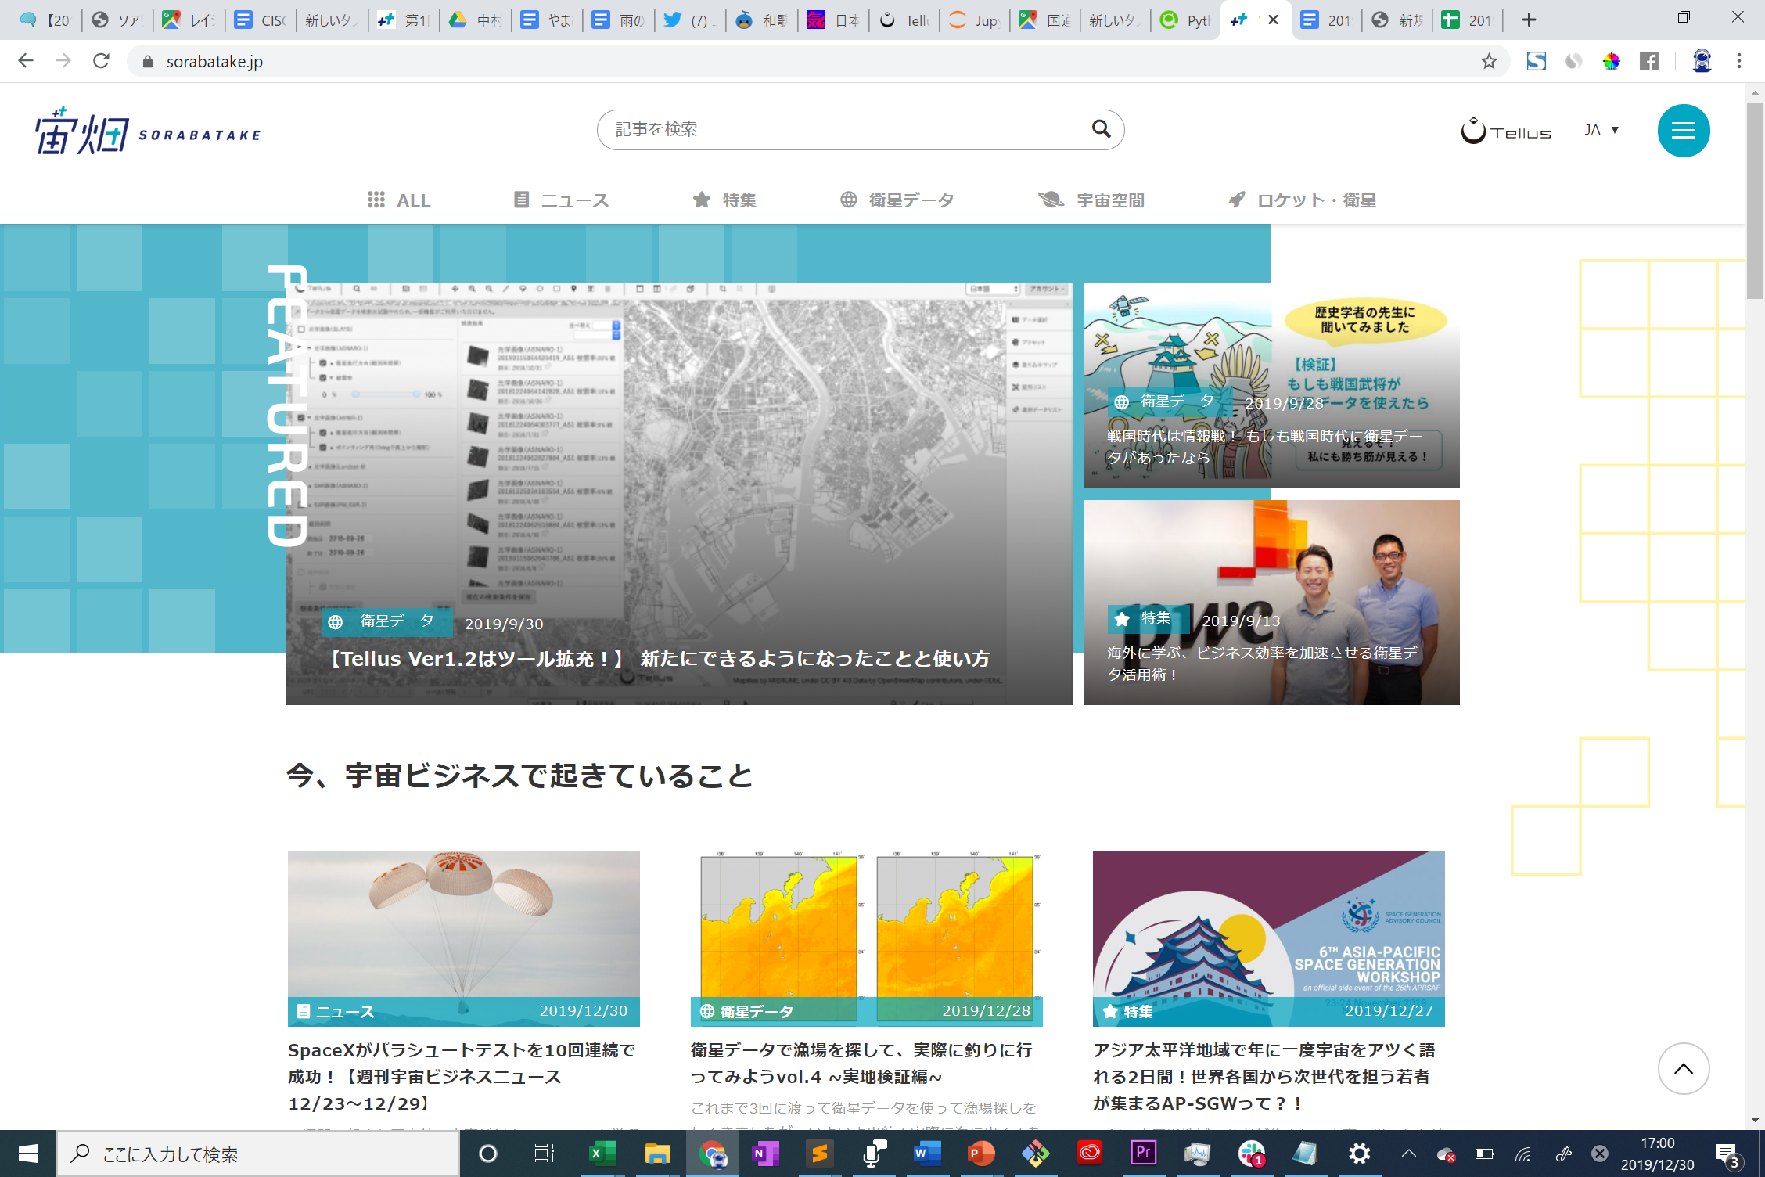Open the Windows Start menu

pyautogui.click(x=28, y=1154)
